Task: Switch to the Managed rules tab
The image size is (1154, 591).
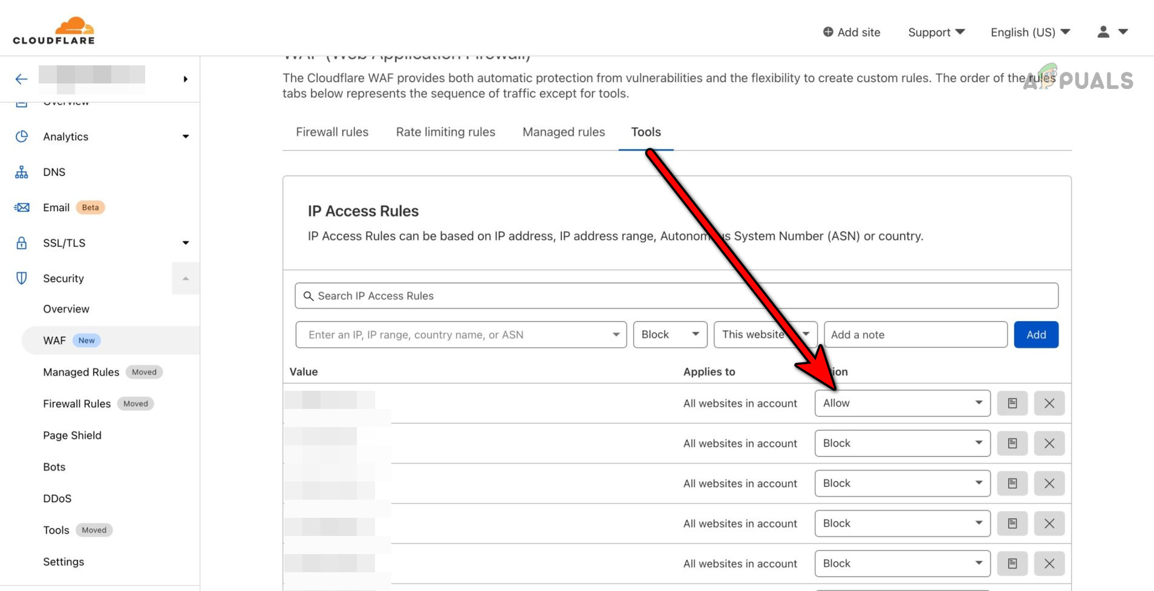Action: pos(563,132)
